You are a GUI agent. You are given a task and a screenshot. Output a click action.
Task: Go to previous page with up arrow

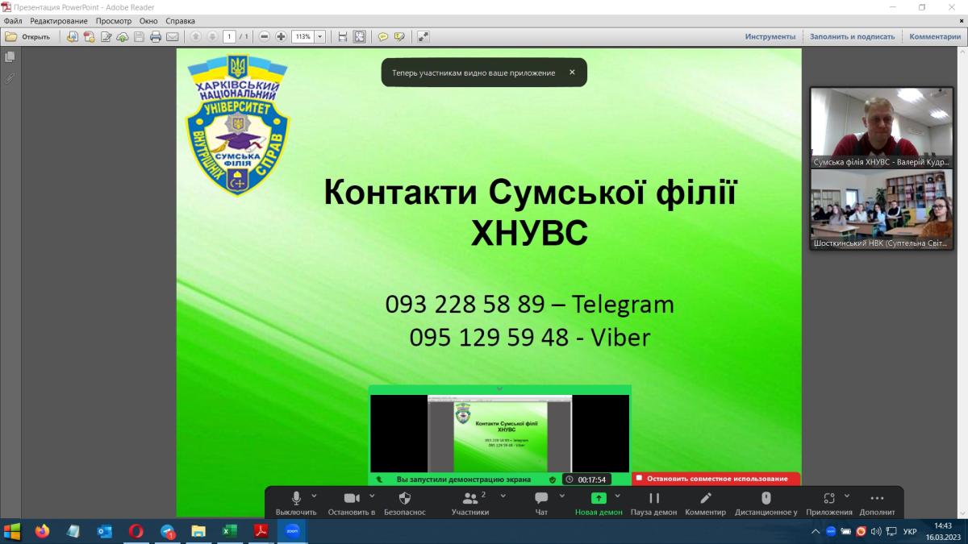coord(196,36)
